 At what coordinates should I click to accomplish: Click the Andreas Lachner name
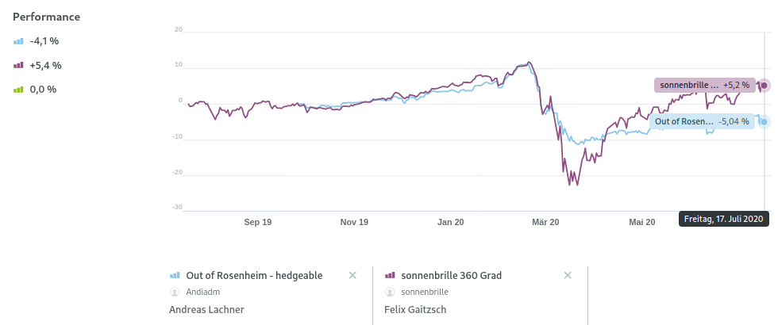point(206,310)
